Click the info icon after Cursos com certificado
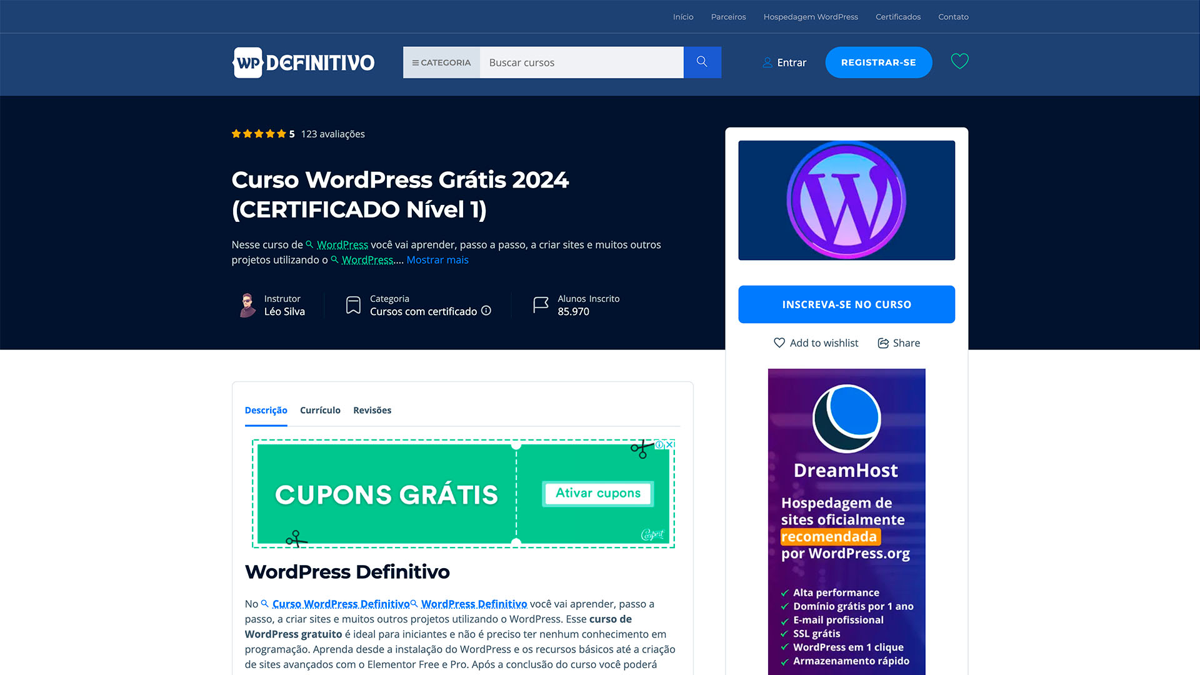This screenshot has width=1200, height=675. [x=486, y=311]
